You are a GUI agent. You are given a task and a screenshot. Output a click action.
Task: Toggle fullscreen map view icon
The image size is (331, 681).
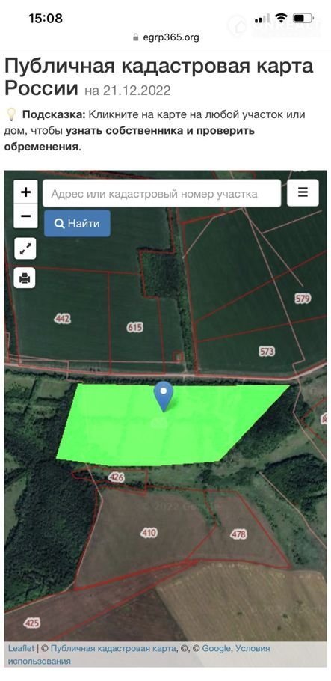[x=25, y=249]
